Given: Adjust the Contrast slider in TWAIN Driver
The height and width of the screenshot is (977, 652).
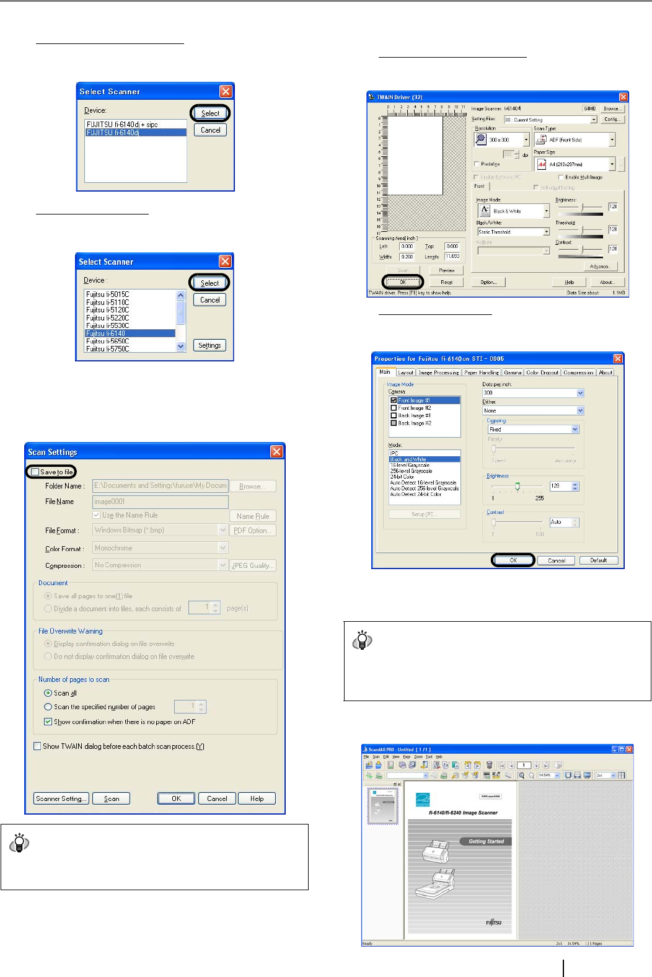Looking at the screenshot, I should point(581,249).
